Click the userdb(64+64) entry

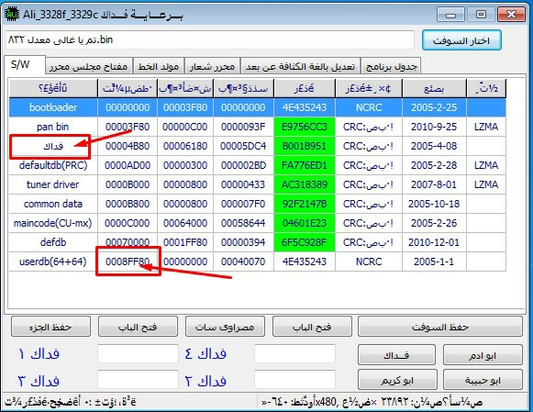(53, 262)
